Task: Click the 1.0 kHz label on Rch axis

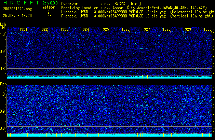Action: coord(2,94)
